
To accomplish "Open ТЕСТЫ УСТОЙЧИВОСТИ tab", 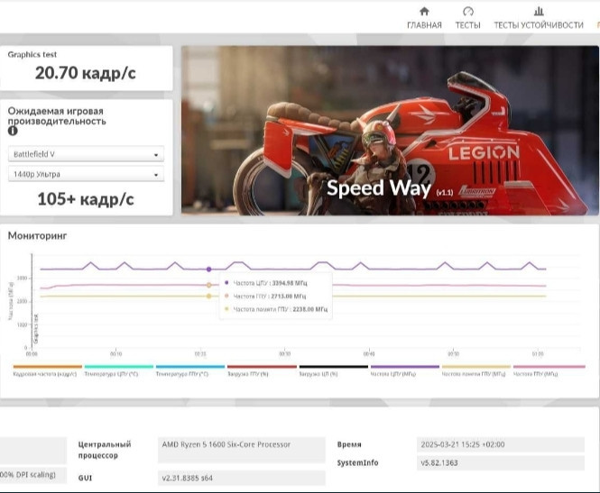I will point(539,25).
